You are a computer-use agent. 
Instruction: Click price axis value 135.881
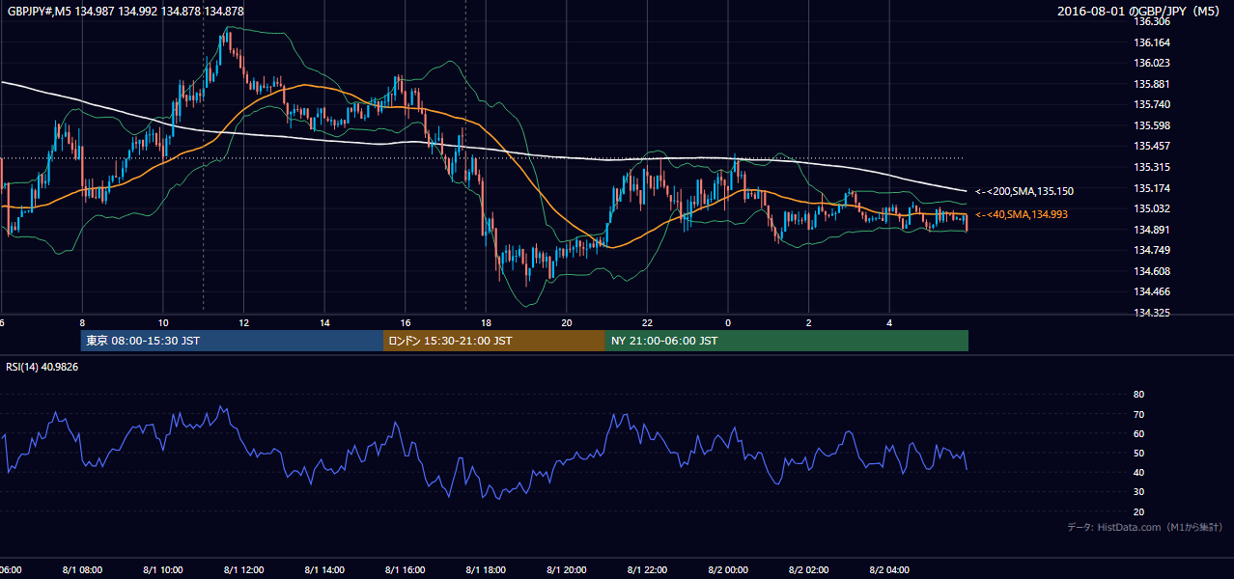(x=1152, y=84)
